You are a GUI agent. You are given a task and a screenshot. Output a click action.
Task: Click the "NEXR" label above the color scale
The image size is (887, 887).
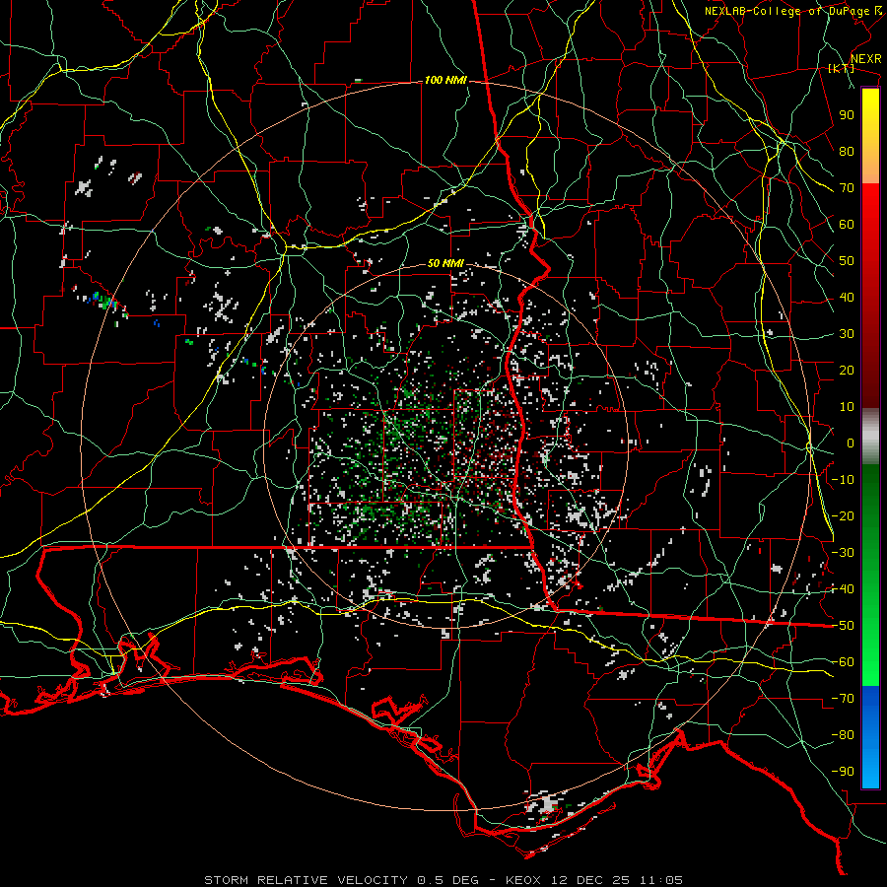[x=866, y=59]
